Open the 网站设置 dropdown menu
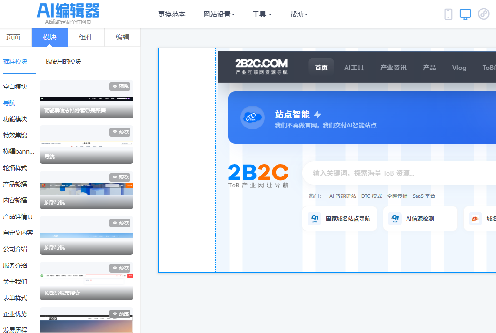The height and width of the screenshot is (333, 496). pyautogui.click(x=219, y=14)
